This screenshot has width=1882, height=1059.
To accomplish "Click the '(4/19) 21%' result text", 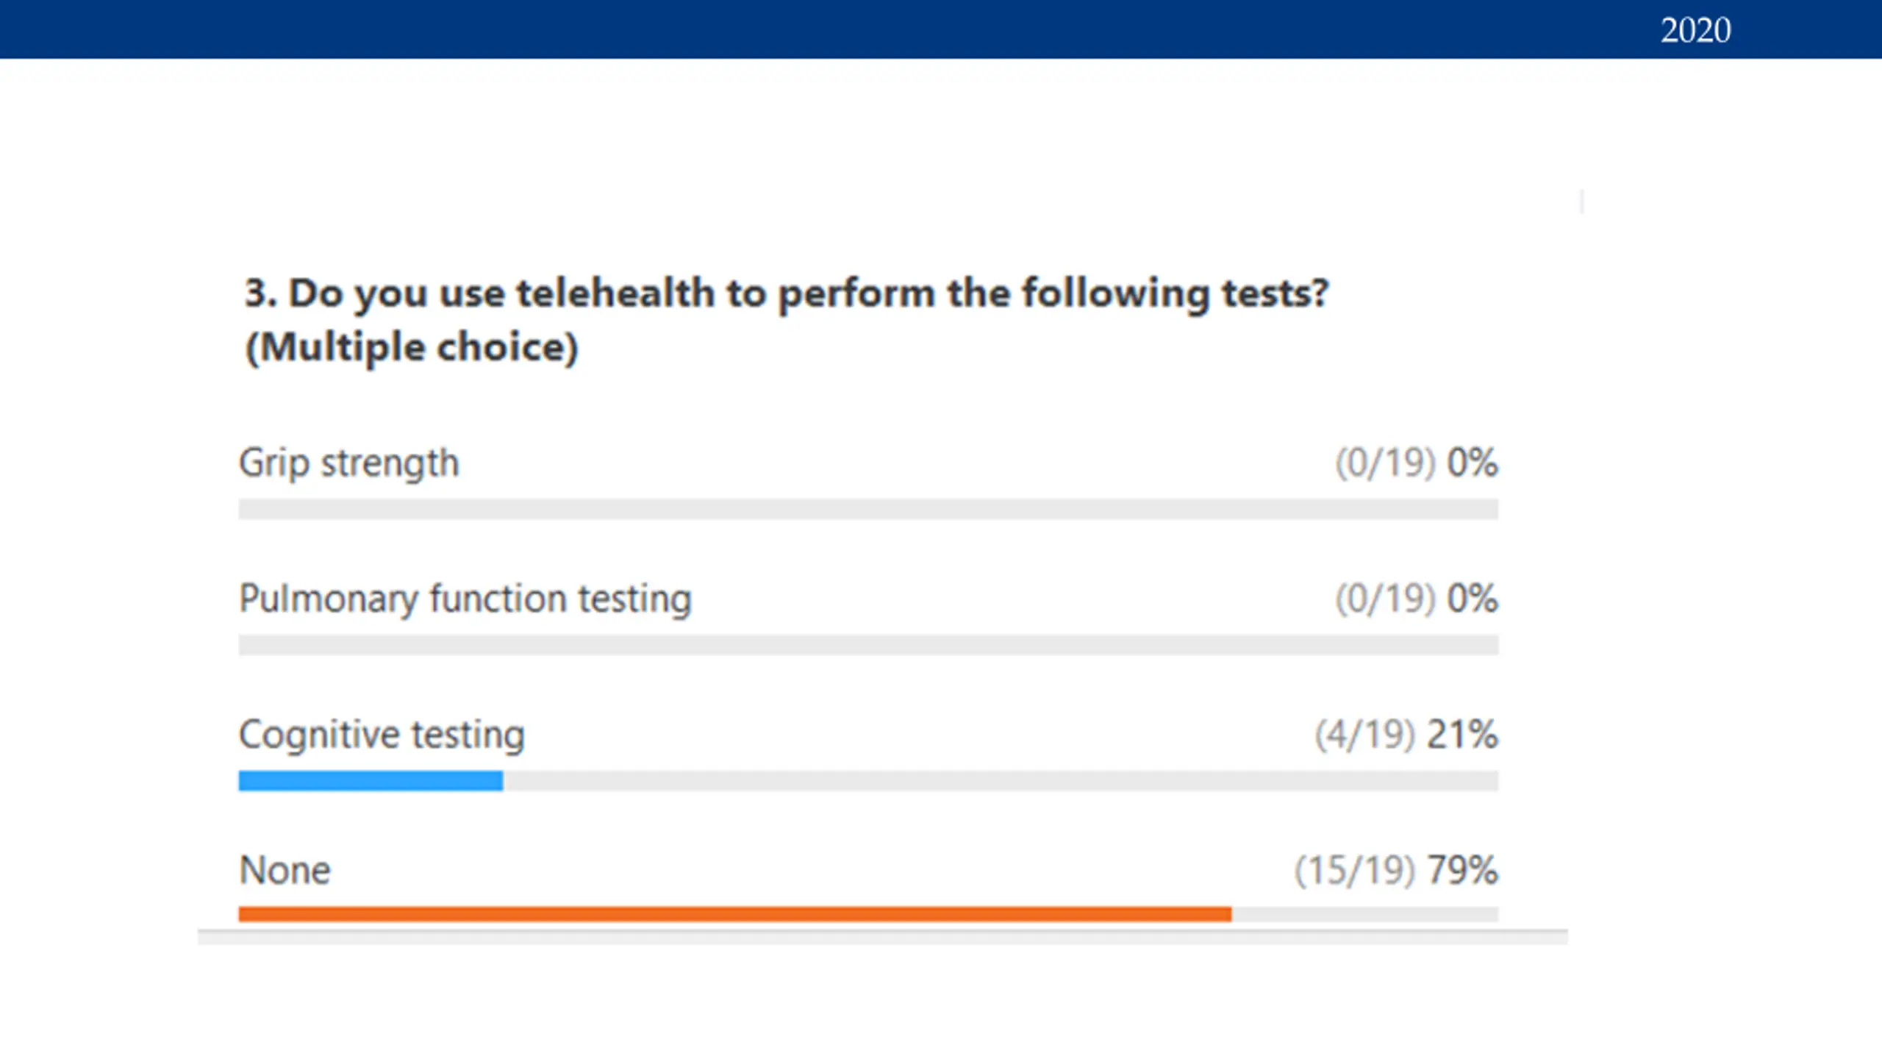I will 1406,735.
